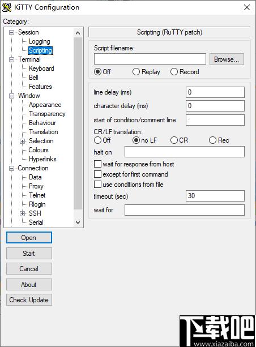Open the Logging category
256x347 pixels.
pyautogui.click(x=40, y=41)
